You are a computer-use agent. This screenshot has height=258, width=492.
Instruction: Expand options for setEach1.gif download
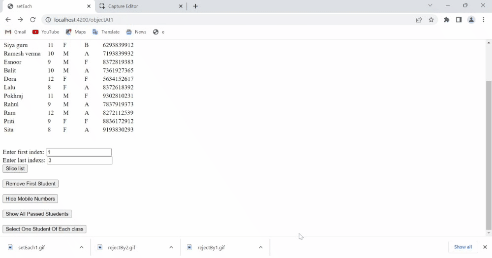(x=82, y=247)
